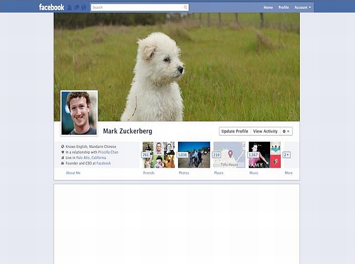Open the Friends thumbnail collage
The width and height of the screenshot is (355, 264).
click(159, 155)
